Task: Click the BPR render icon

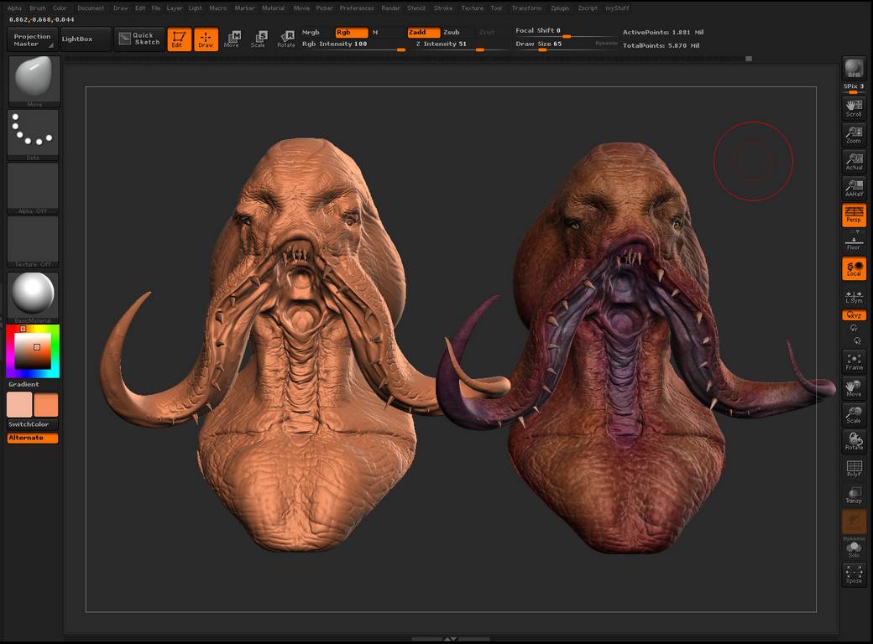Action: (854, 69)
